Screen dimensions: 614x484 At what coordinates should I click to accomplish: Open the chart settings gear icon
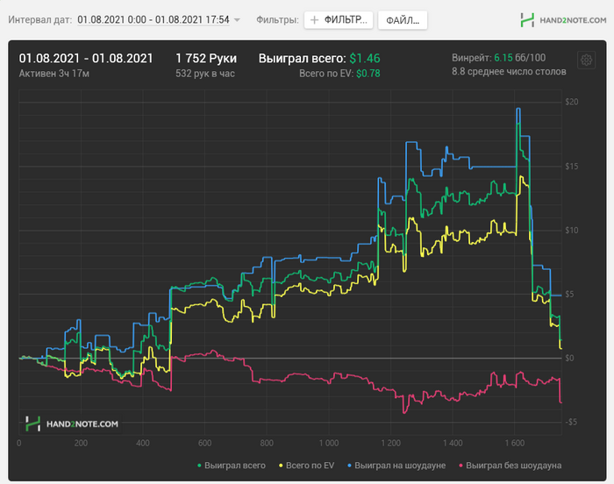586,60
